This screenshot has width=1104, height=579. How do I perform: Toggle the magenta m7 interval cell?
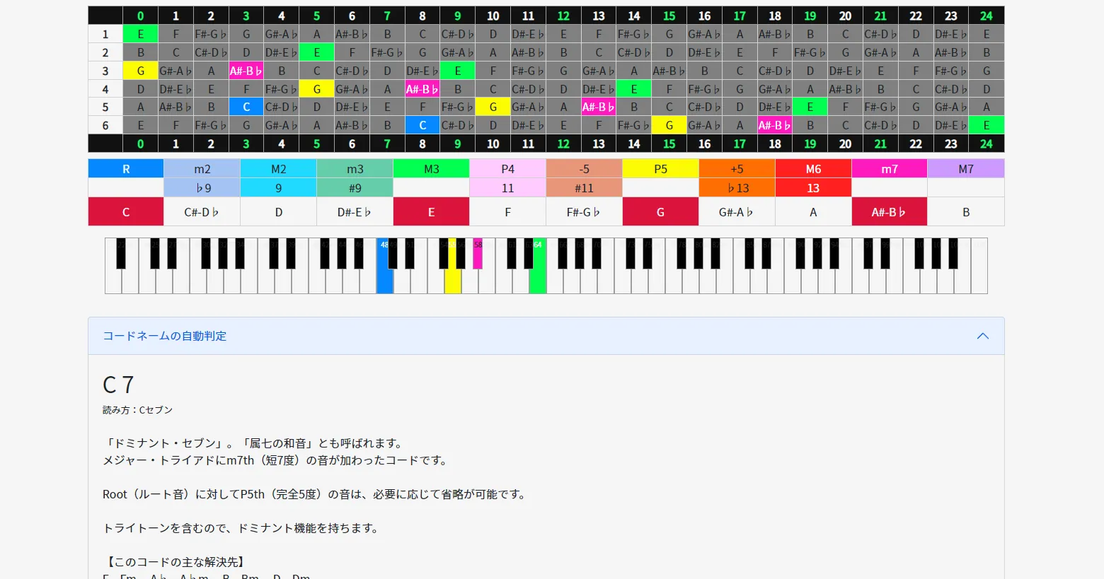point(890,169)
